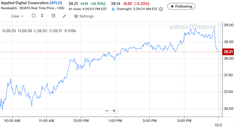Click the 12:00 PM time axis label
234x127 pixels.
(81, 120)
